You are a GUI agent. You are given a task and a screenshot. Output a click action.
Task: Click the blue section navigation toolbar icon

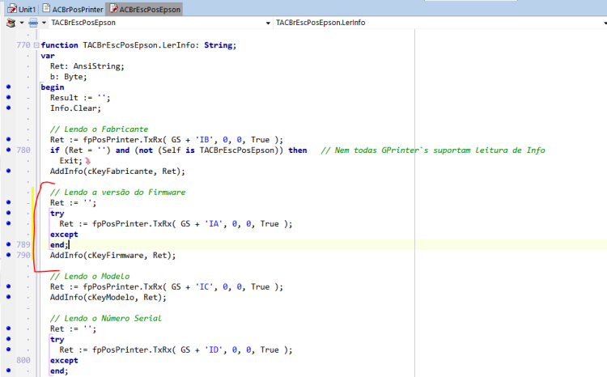click(33, 23)
